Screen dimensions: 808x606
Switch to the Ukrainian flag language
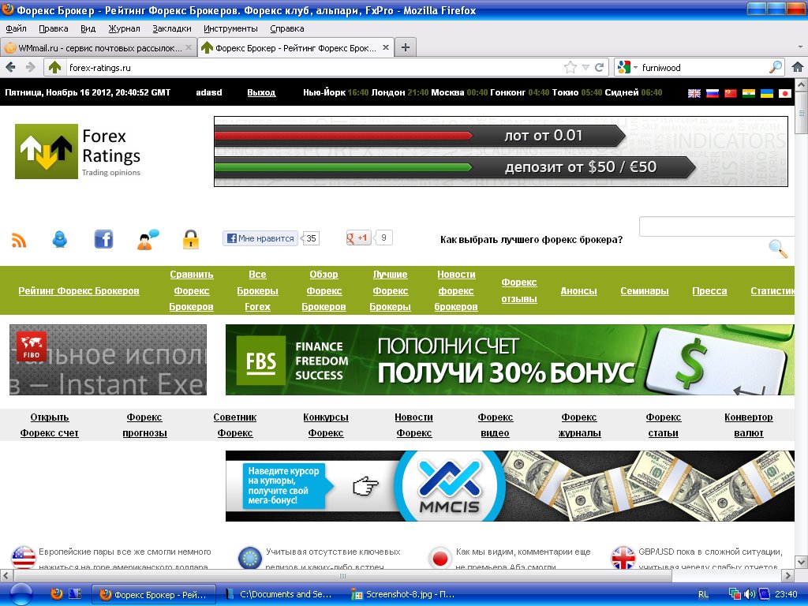pos(767,93)
